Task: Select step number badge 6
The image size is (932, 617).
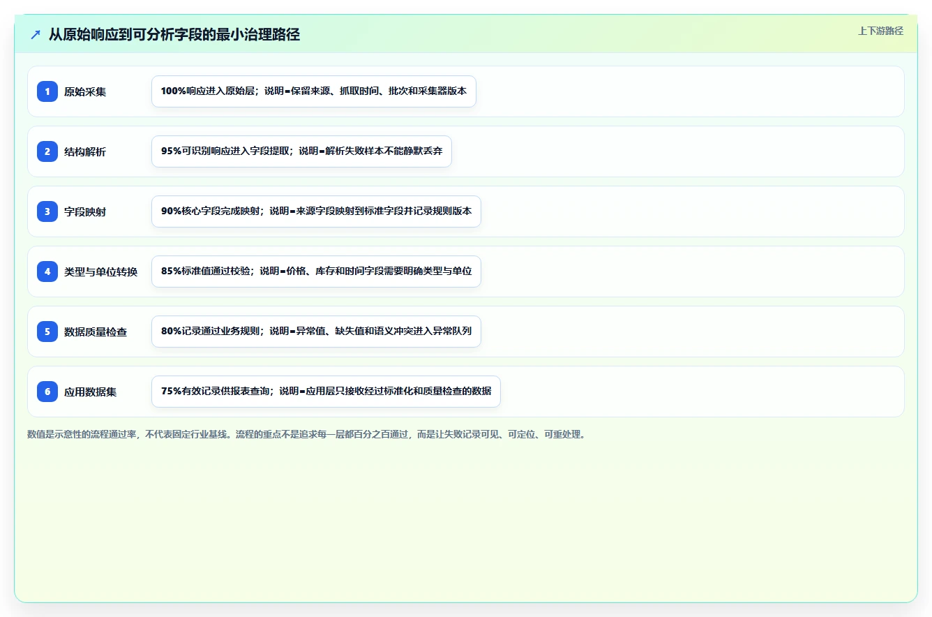Action: pos(47,391)
